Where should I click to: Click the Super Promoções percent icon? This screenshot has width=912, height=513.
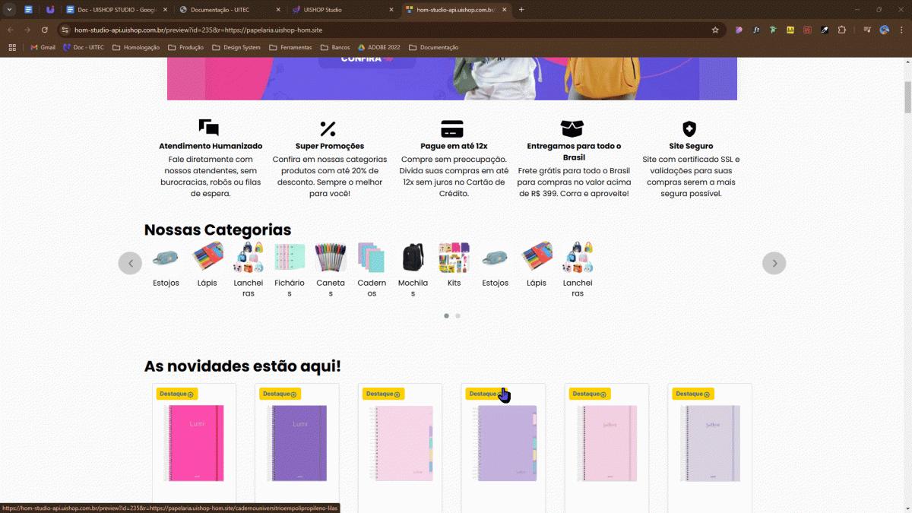pos(328,128)
